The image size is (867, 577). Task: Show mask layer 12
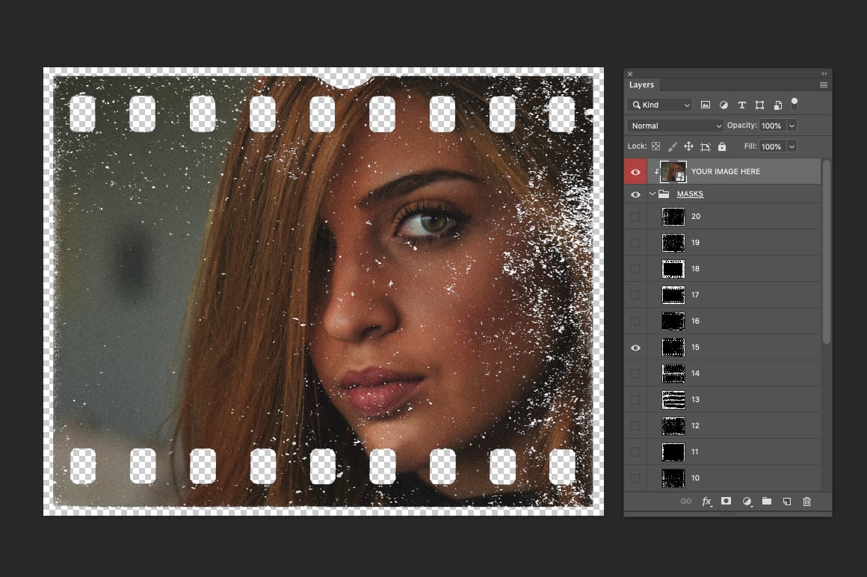pyautogui.click(x=635, y=426)
